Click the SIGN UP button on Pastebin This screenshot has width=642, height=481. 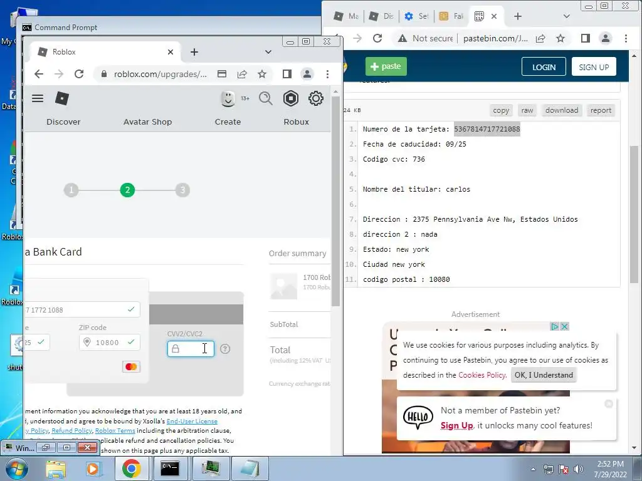594,66
